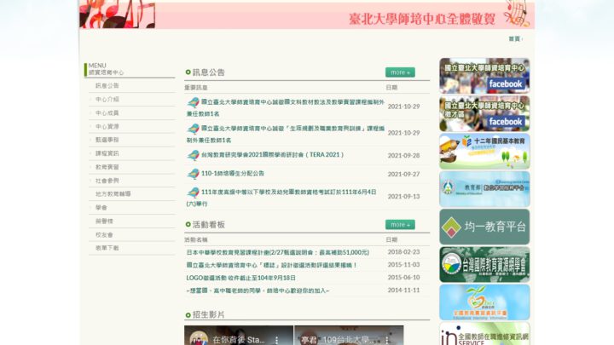Click the book icon beside 110-1師培導生分配公告

(194, 174)
